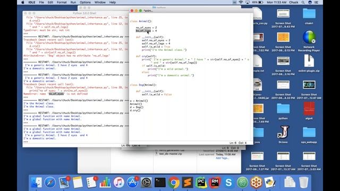340x191 pixels.
Task: Open the Numbers chart app in Dock
Action: [x=105, y=183]
